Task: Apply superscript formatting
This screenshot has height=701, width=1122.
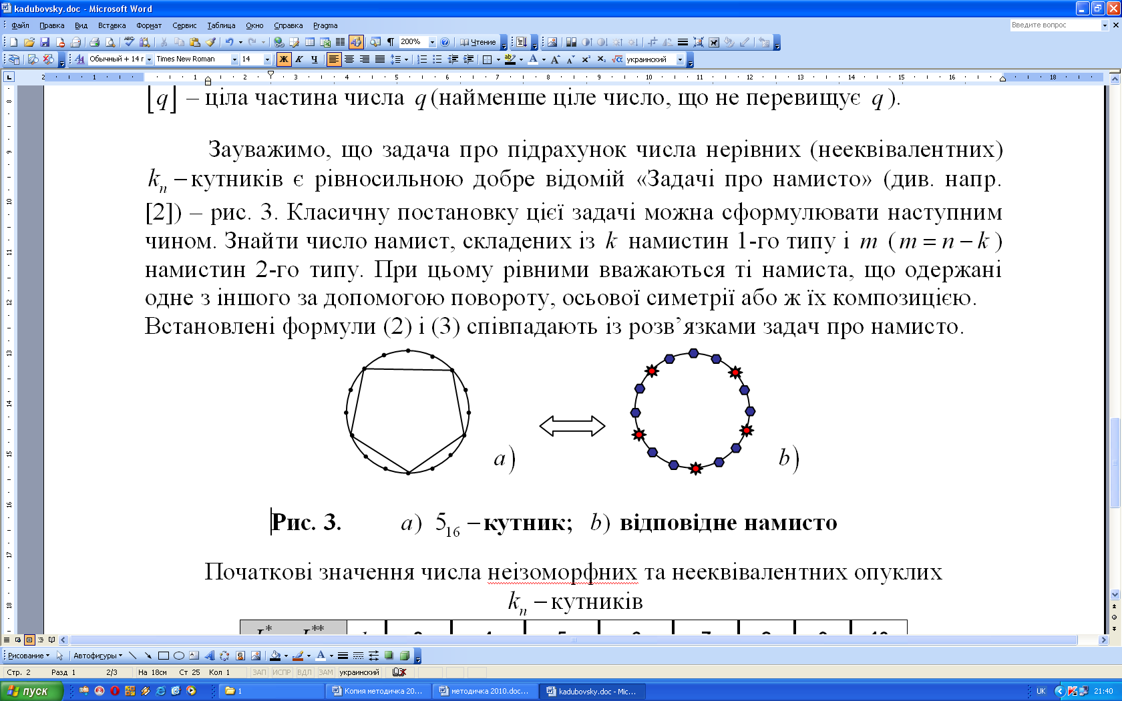Action: click(586, 59)
